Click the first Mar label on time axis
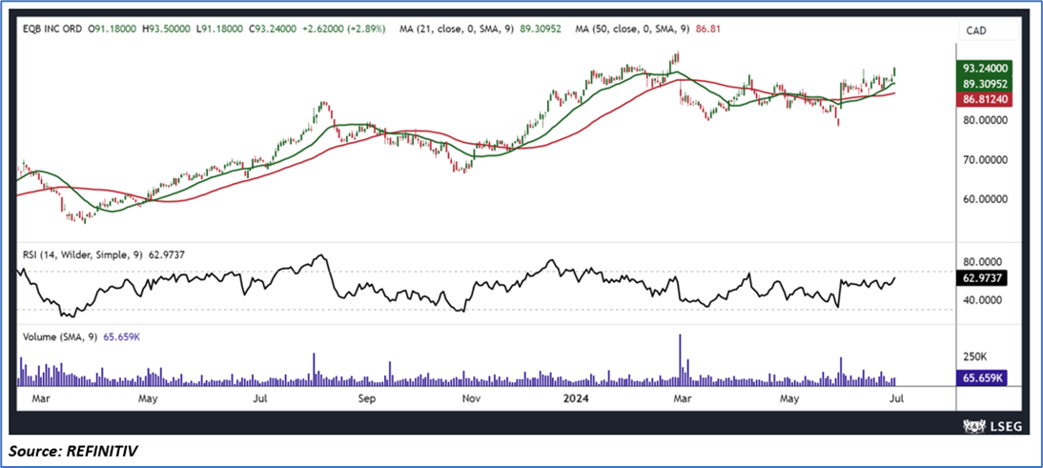Image resolution: width=1043 pixels, height=468 pixels. coord(40,399)
